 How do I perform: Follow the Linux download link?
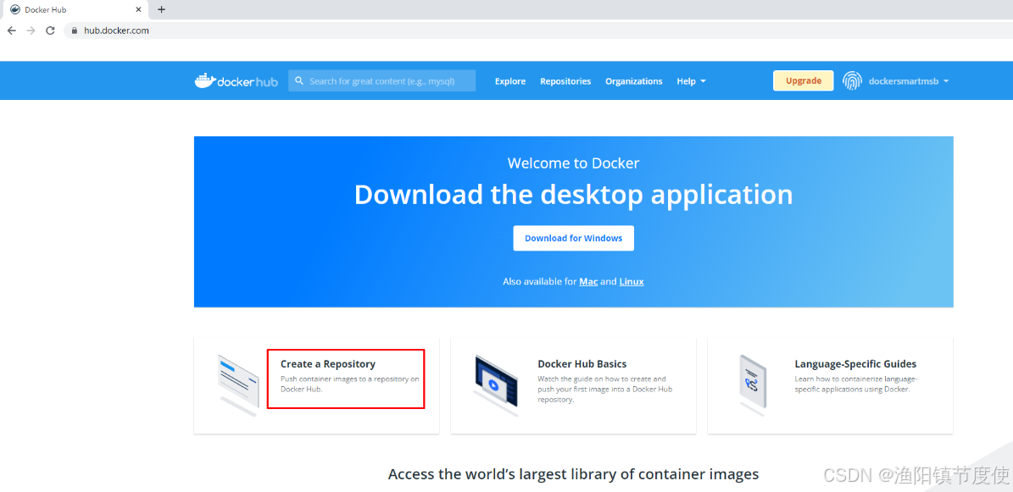(x=632, y=281)
